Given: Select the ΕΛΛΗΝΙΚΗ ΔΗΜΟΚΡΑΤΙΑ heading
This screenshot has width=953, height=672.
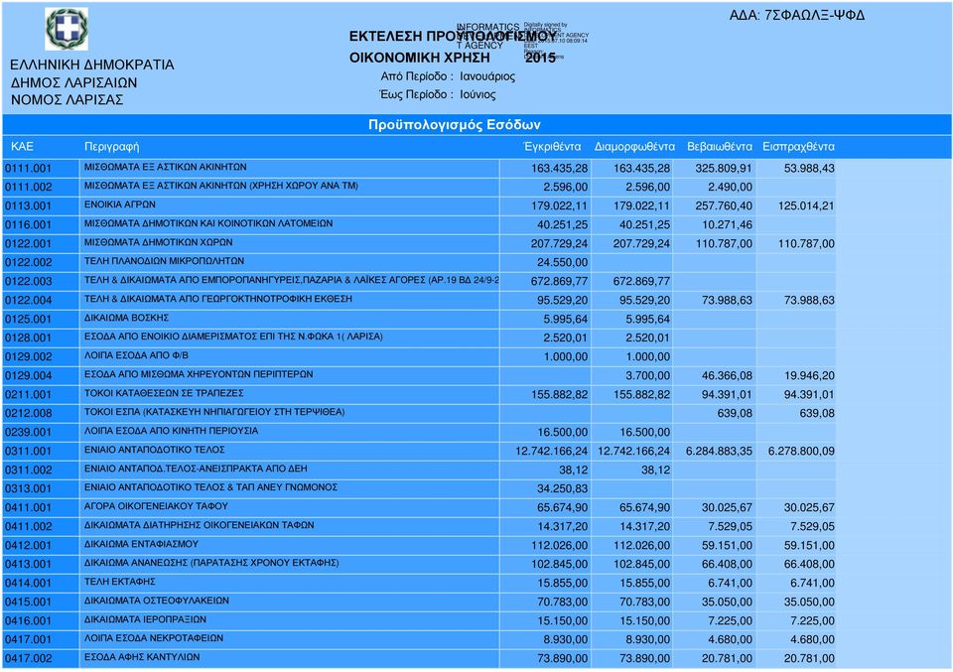Looking at the screenshot, I should pos(91,65).
